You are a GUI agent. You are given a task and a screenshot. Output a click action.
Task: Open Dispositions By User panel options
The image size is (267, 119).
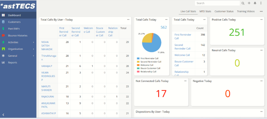tap(261, 111)
